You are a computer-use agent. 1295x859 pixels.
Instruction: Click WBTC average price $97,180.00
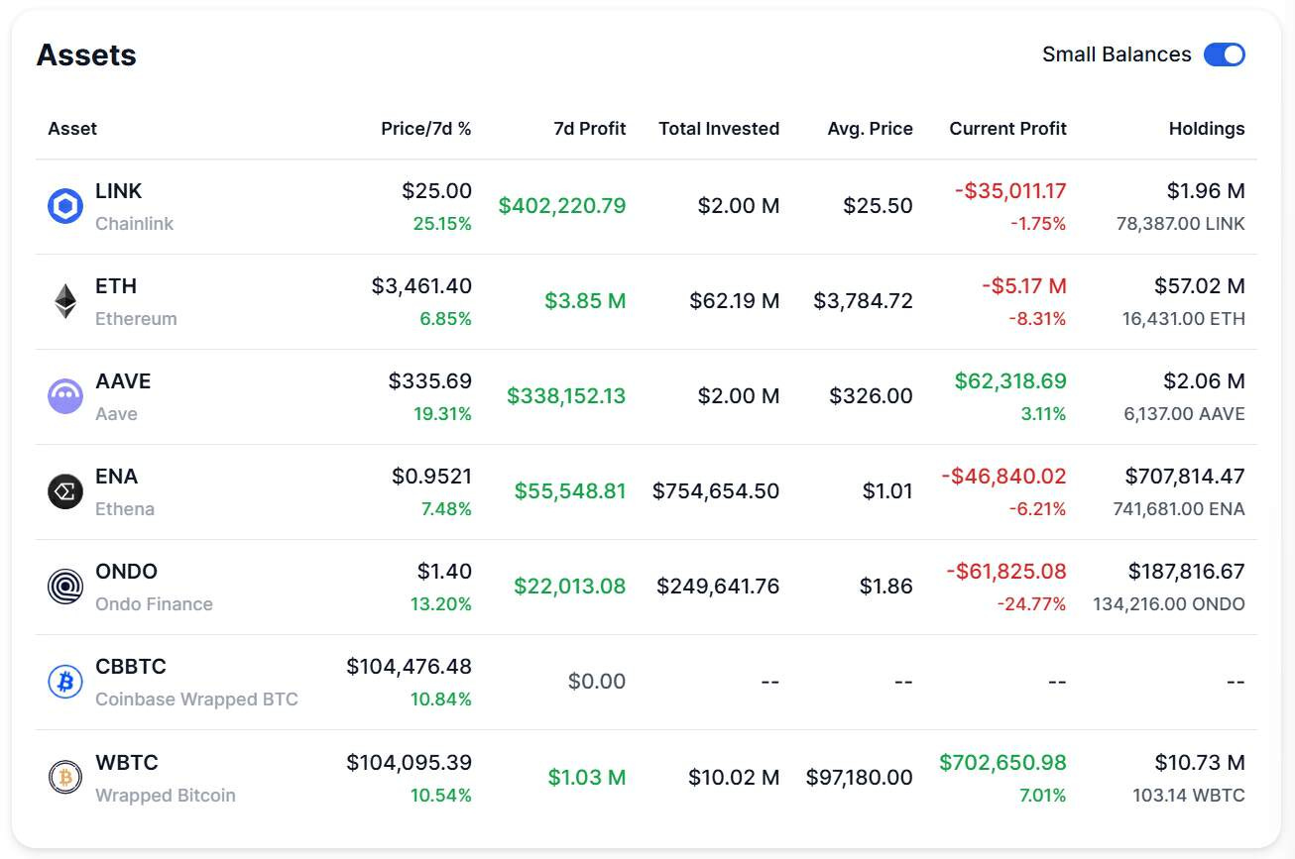(x=859, y=778)
